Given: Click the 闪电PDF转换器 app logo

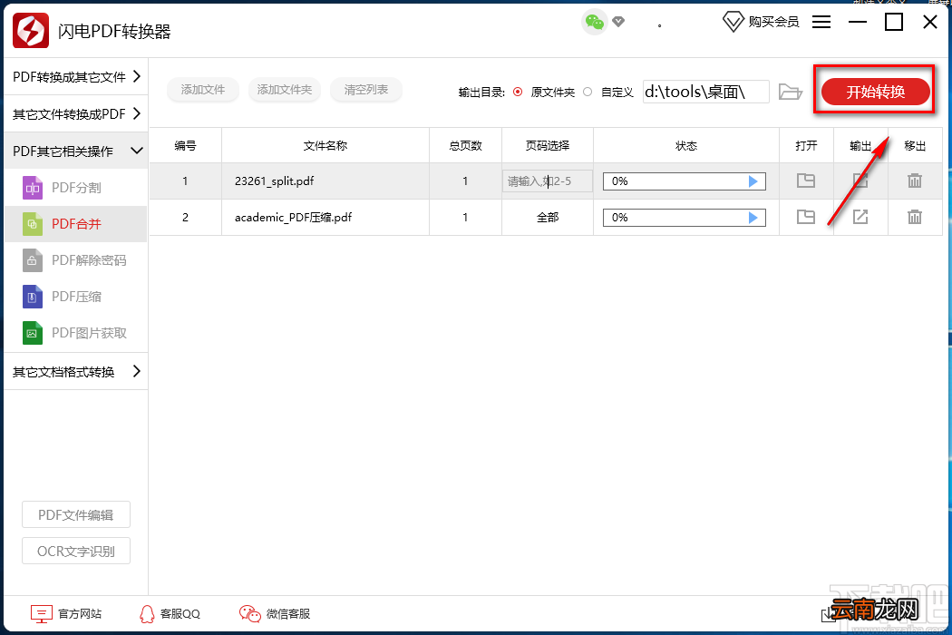Looking at the screenshot, I should coord(30,30).
